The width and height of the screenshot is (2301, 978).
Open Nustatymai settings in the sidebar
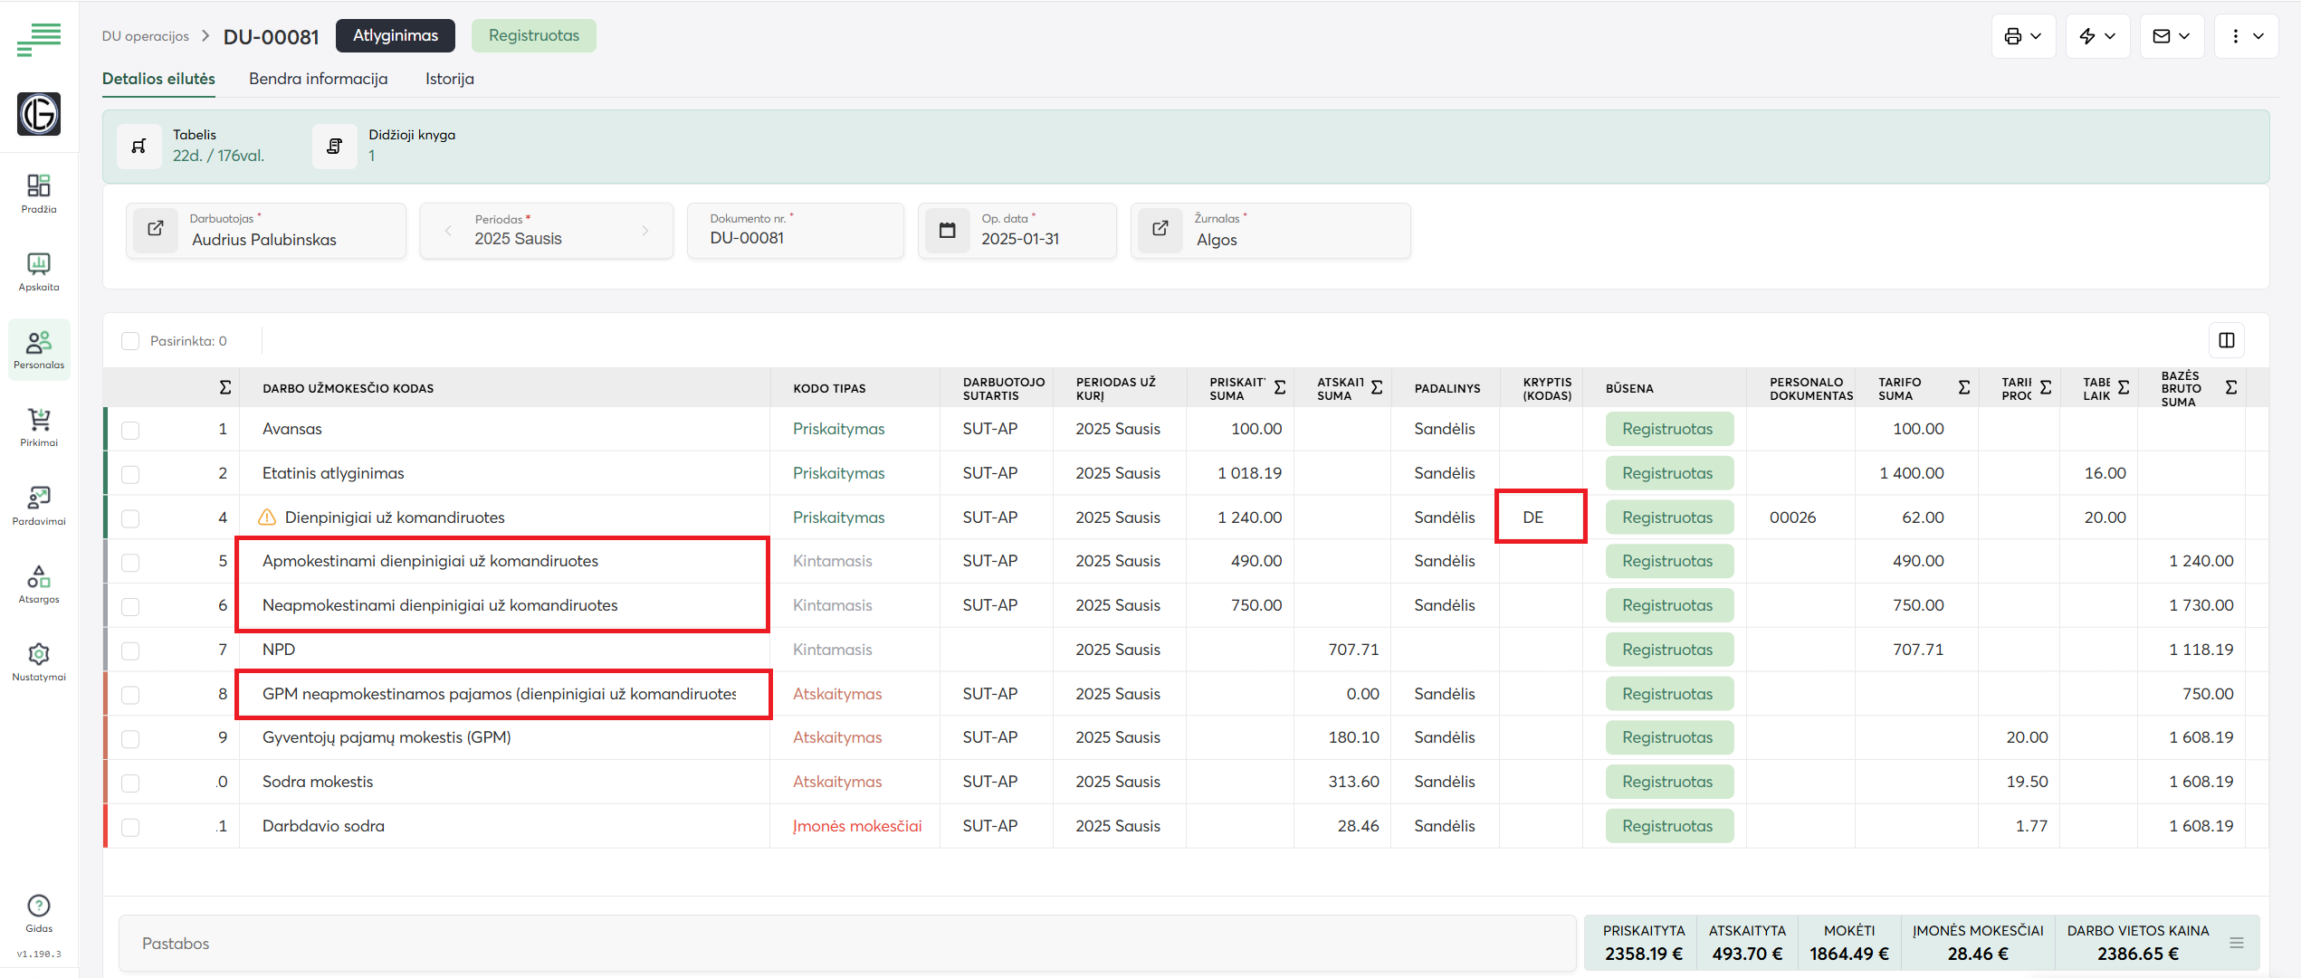click(x=39, y=655)
